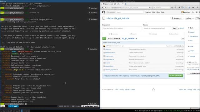200x112 pixels.
Task: Click the GitHub repository search field
Action: (129, 12)
